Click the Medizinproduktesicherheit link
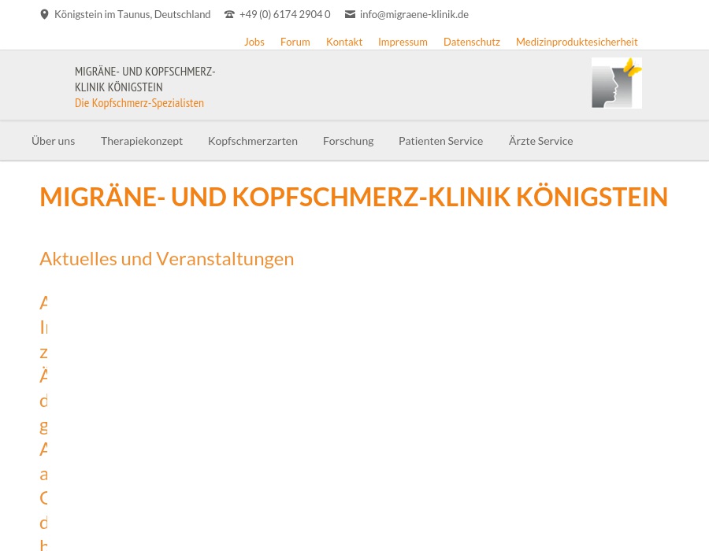The height and width of the screenshot is (551, 709). pyautogui.click(x=576, y=41)
